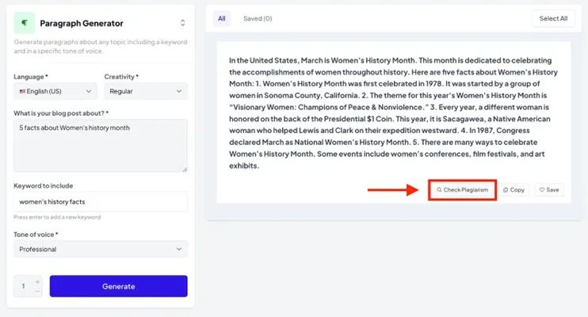
Task: Switch to the Saved (0) tab
Action: (x=258, y=17)
